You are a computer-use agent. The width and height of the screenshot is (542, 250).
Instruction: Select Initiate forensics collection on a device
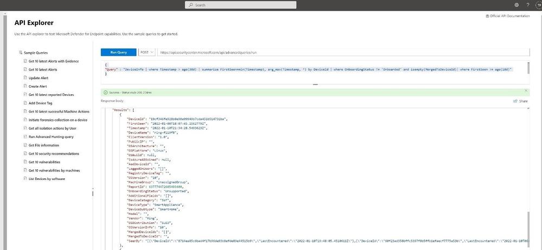click(58, 120)
